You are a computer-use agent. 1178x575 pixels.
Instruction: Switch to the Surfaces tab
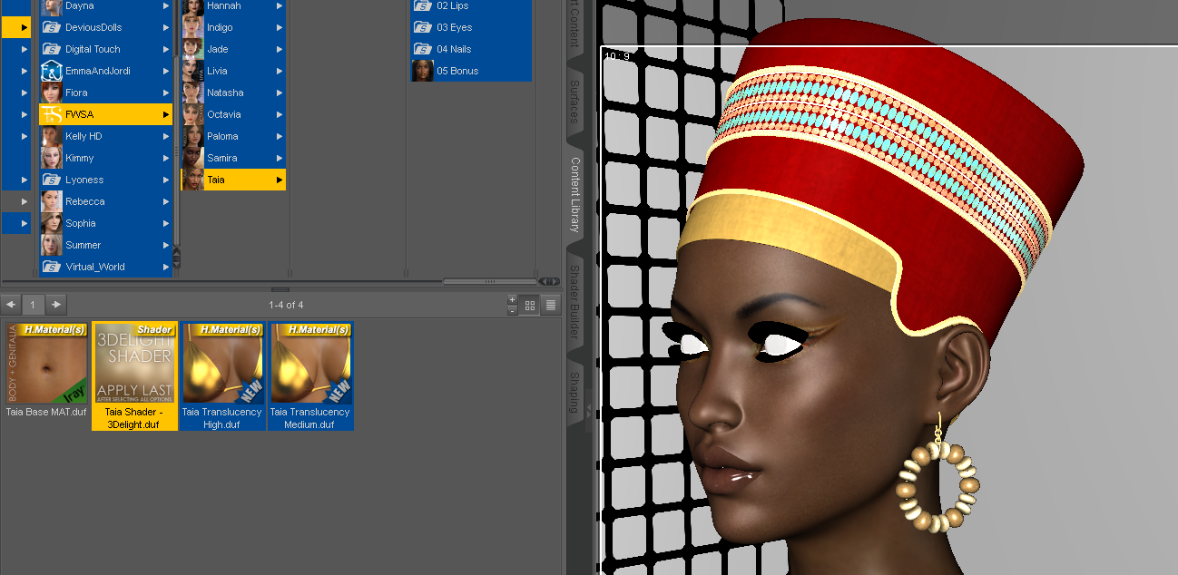(x=574, y=102)
